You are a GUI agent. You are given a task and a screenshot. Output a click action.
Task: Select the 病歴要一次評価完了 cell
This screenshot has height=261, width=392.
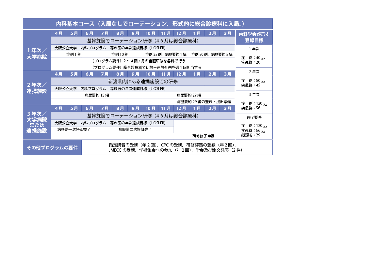point(74,130)
